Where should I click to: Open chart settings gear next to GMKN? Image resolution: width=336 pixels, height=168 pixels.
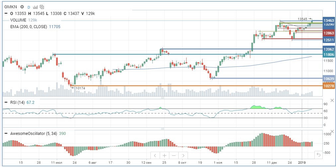tap(22, 7)
